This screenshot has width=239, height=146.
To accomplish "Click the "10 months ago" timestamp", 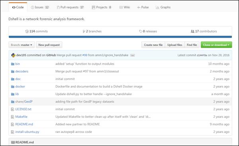I will (x=219, y=64).
